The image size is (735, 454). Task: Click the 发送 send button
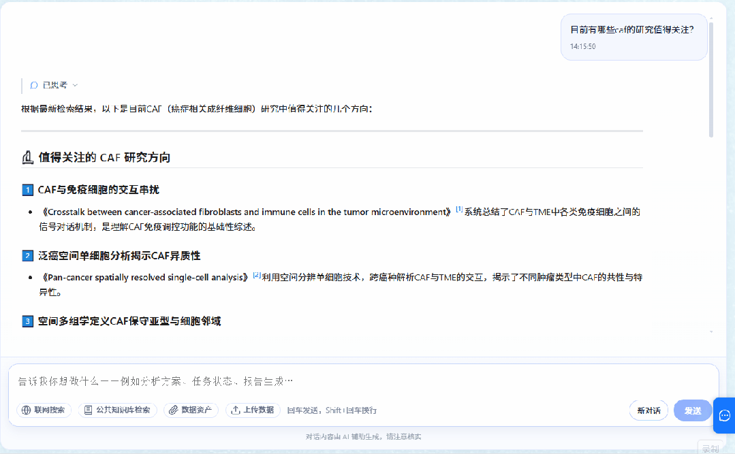tap(693, 410)
